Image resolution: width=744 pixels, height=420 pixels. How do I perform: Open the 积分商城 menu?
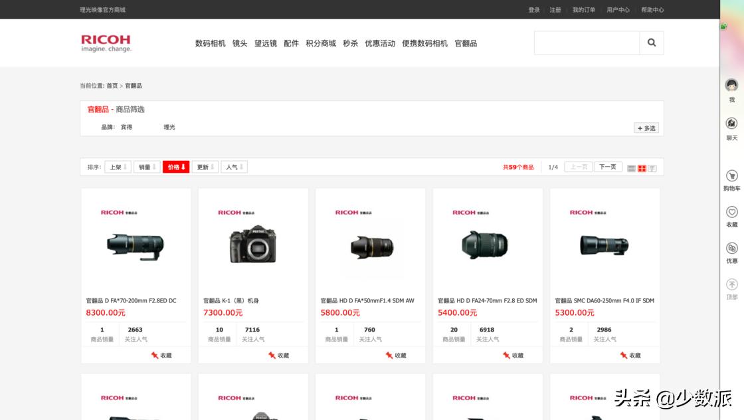321,43
